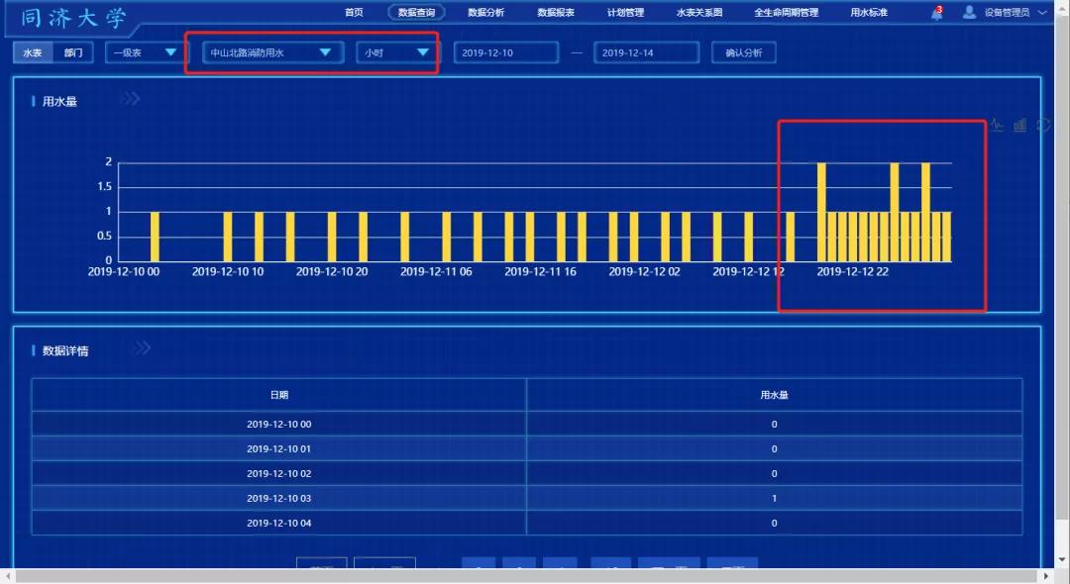Open the 首页 home link
This screenshot has height=584, width=1070.
[x=354, y=13]
